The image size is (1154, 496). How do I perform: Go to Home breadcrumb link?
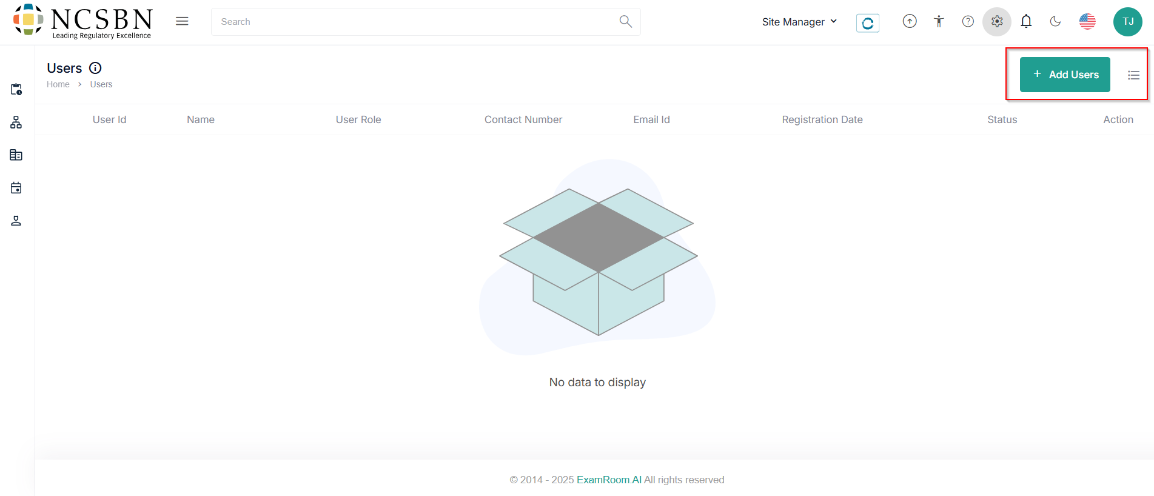(58, 84)
